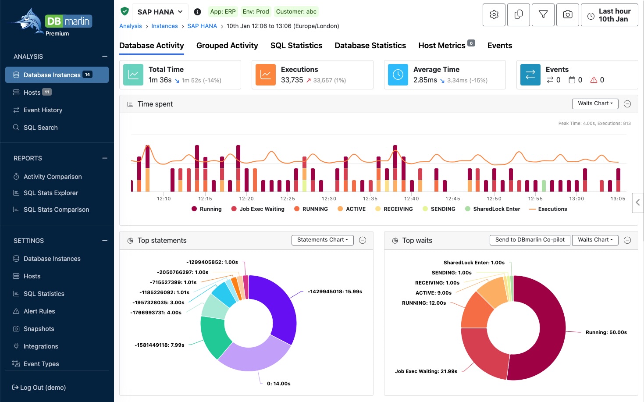
Task: Click the copy/duplicate icon button
Action: (x=519, y=15)
